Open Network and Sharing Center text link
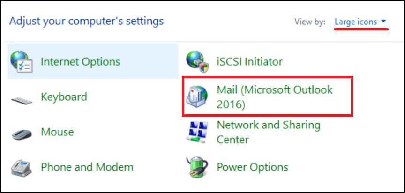The height and width of the screenshot is (193, 405). click(x=269, y=132)
